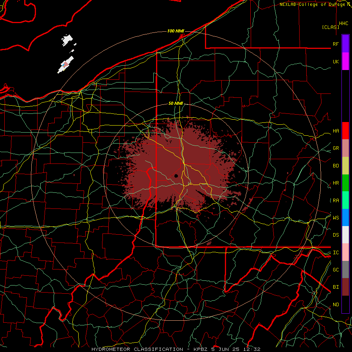
Task: Click the 'BD' legend label
Action: [x=336, y=166]
